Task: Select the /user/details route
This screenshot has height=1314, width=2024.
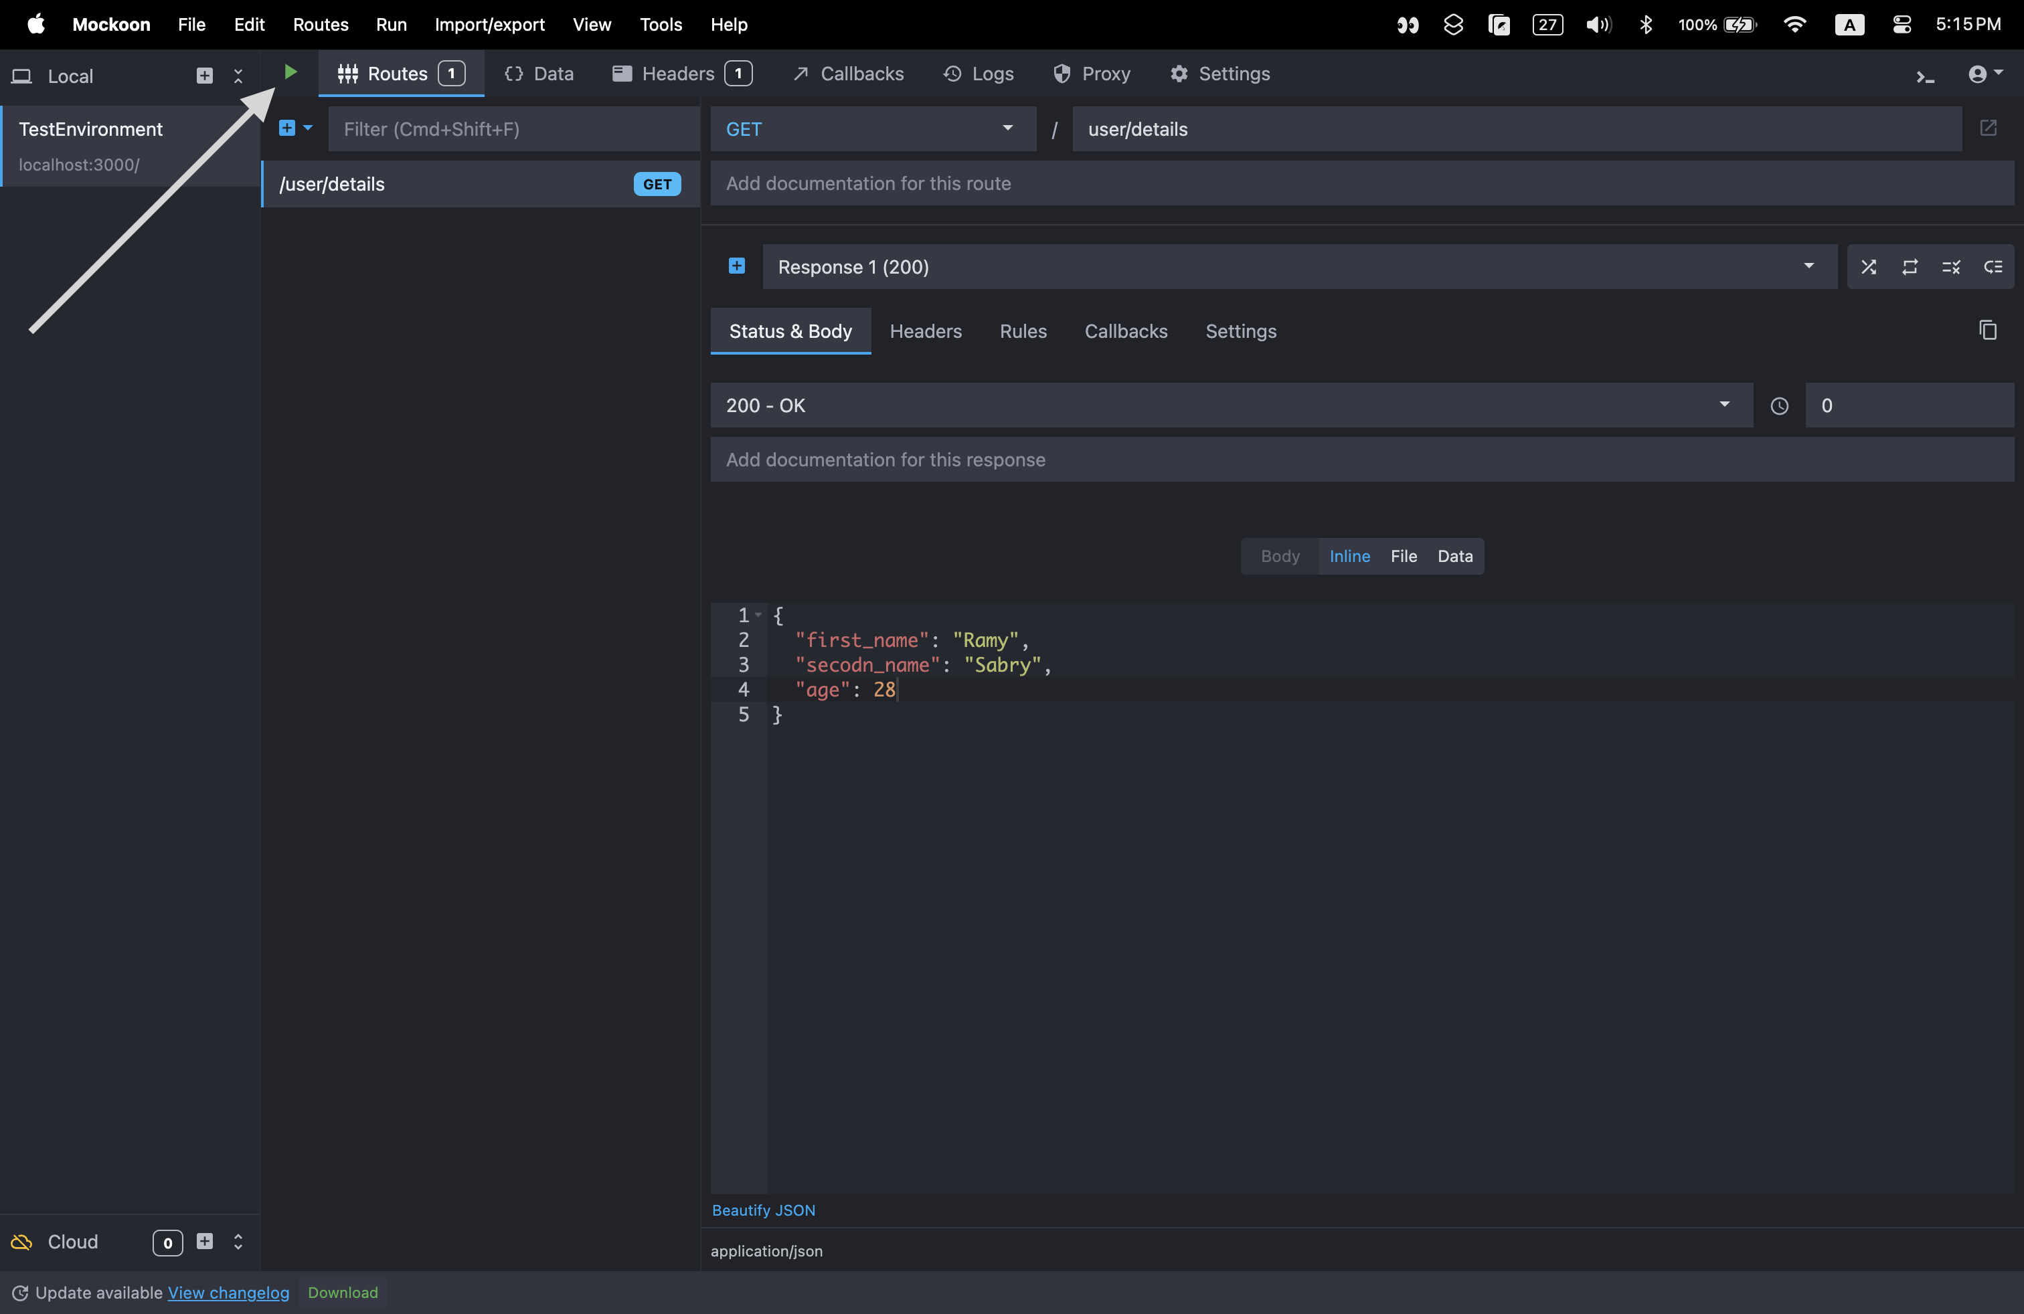Action: pyautogui.click(x=481, y=185)
